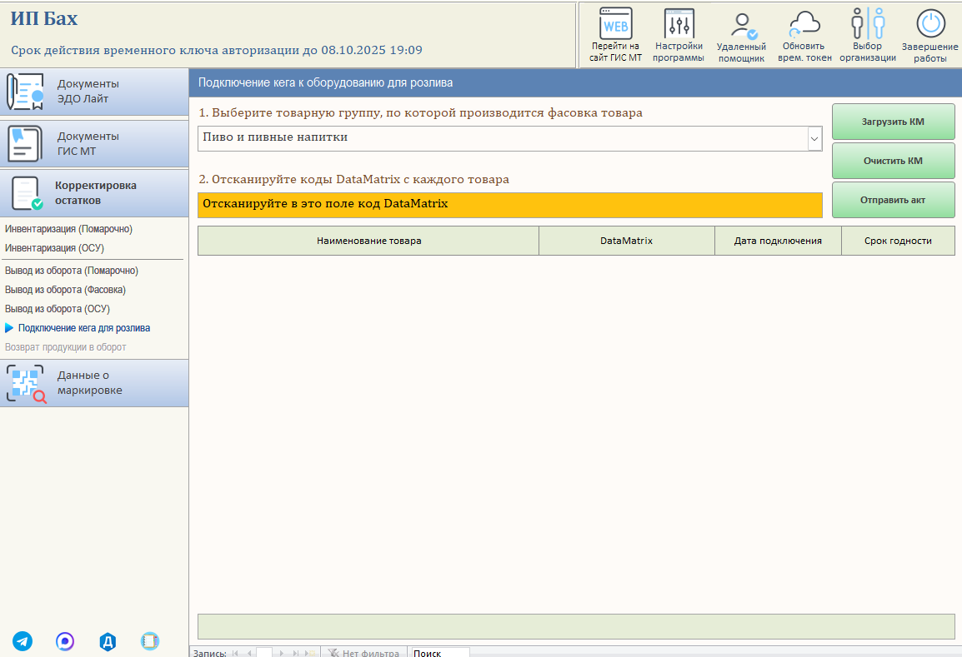Click the blue hexagon Д icon
This screenshot has width=962, height=657.
click(108, 641)
